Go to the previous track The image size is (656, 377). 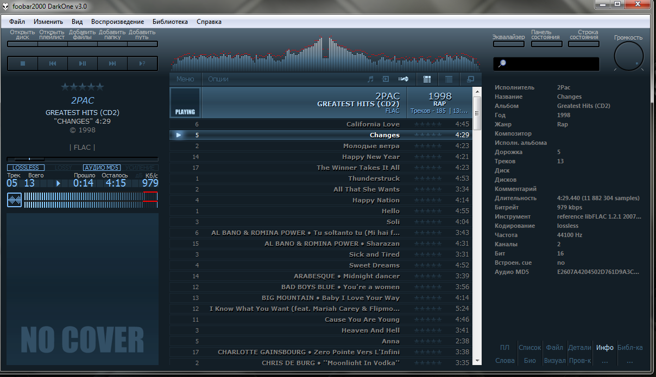[53, 63]
